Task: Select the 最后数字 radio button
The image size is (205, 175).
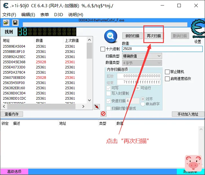Action: pos(143,104)
